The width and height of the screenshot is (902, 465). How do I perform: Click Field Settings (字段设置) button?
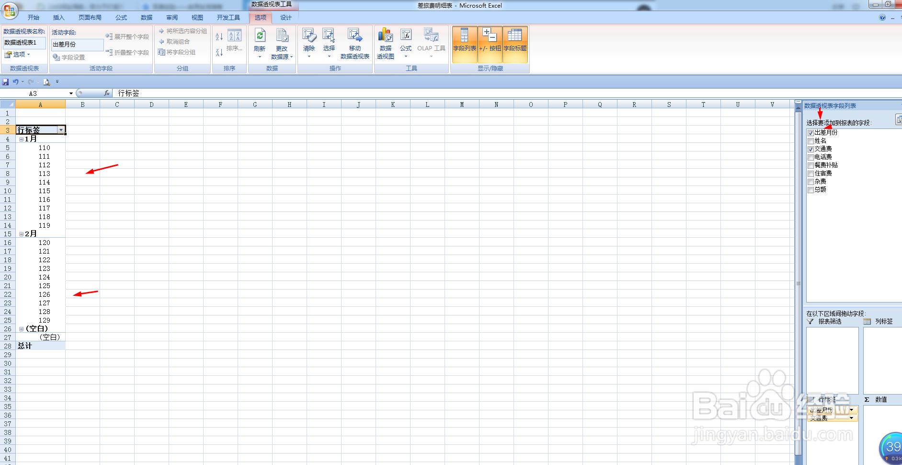coord(69,57)
